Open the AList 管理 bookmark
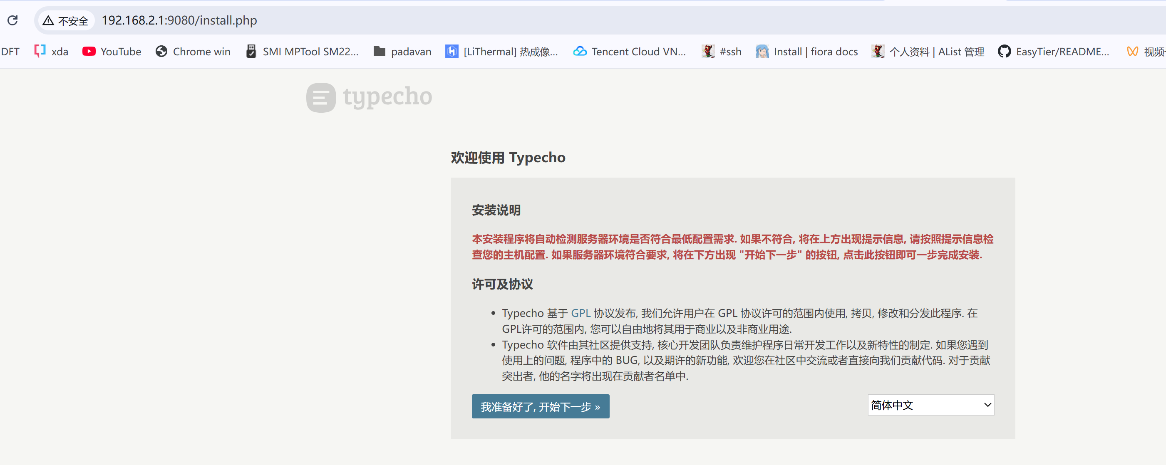1166x465 pixels. pos(928,52)
